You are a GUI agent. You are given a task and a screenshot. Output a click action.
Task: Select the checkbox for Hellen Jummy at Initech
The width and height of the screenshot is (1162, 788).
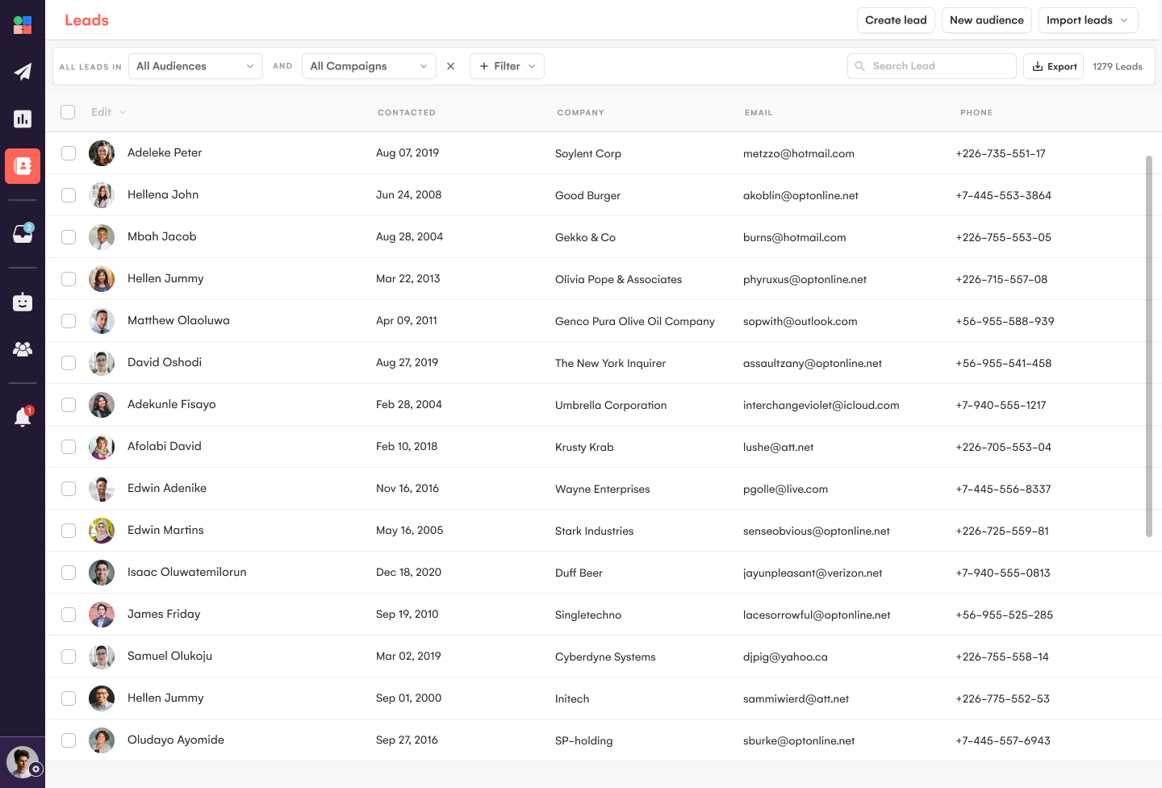69,698
